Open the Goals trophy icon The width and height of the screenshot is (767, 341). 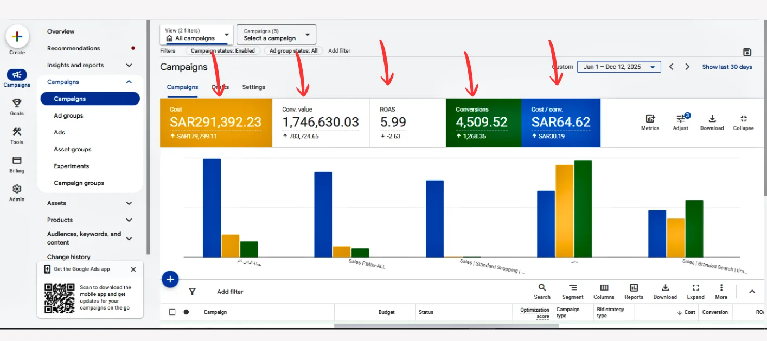click(x=17, y=103)
